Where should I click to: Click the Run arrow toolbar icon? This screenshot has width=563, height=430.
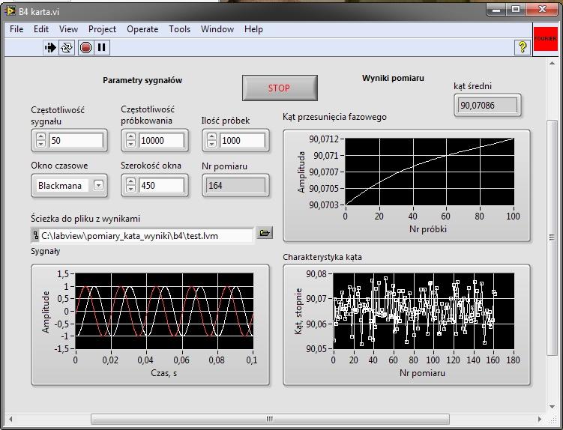coord(50,47)
